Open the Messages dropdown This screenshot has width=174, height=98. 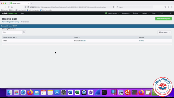coord(126,13)
